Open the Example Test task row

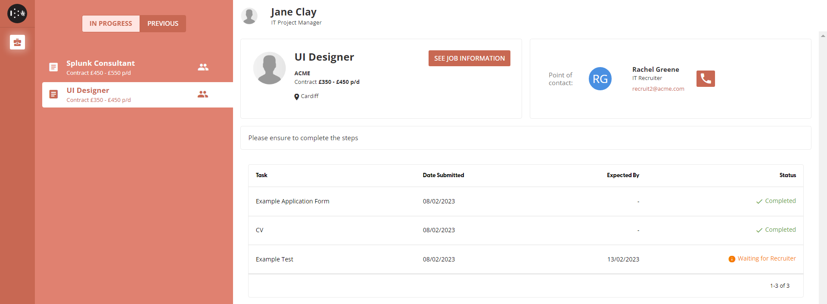pyautogui.click(x=274, y=259)
